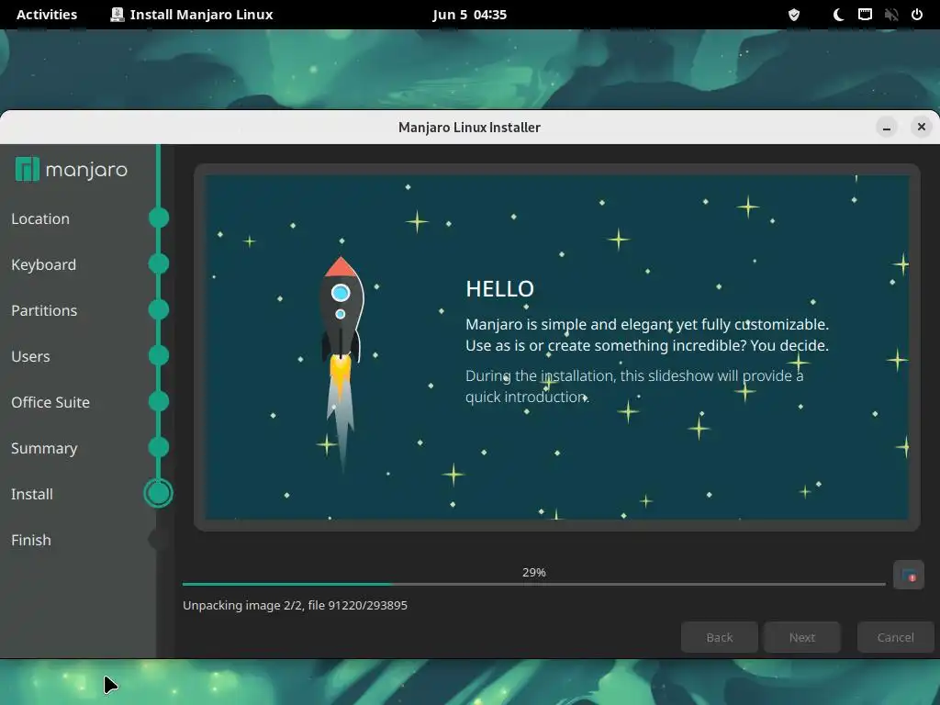
Task: Select the Location step in sidebar
Action: click(x=40, y=218)
